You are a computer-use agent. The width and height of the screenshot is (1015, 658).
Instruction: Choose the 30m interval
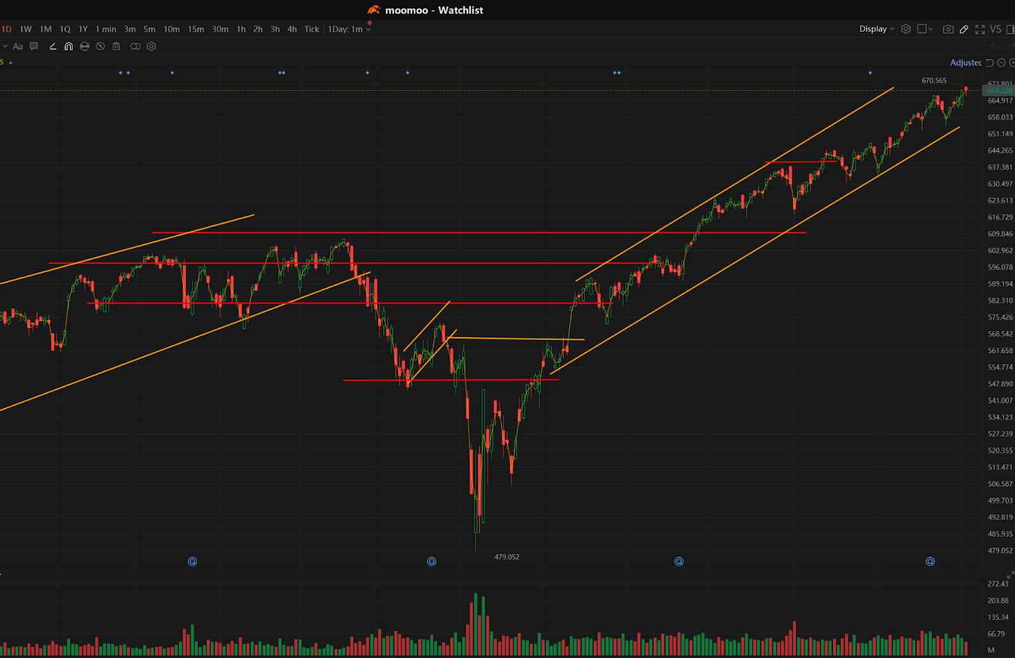coord(220,29)
